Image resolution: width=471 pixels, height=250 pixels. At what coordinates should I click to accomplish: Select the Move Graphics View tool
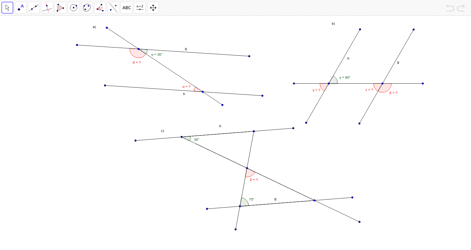tap(153, 8)
